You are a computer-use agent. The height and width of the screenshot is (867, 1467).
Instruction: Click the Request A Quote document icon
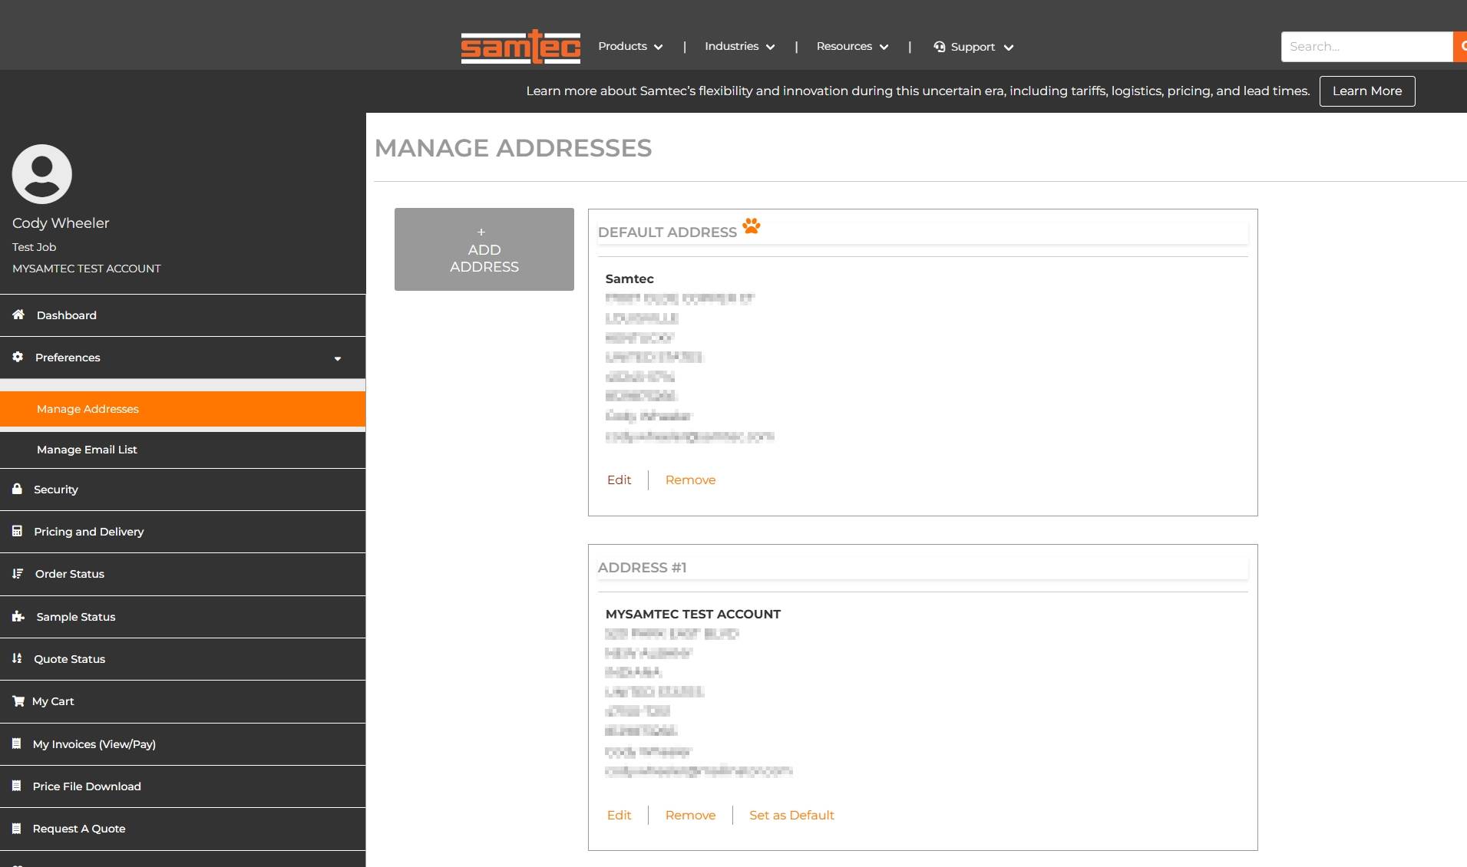click(x=16, y=828)
